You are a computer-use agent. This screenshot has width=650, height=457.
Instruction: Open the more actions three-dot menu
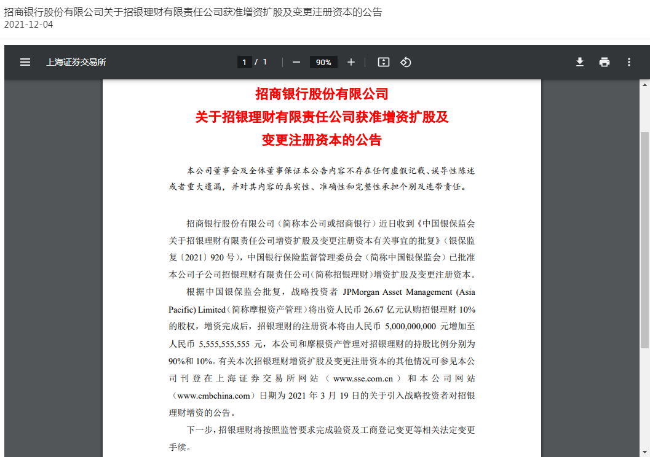(628, 62)
